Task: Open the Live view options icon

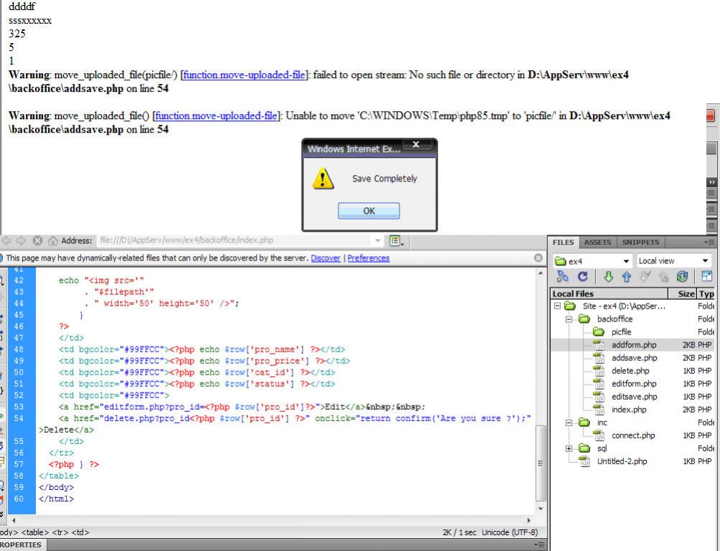Action: (397, 240)
